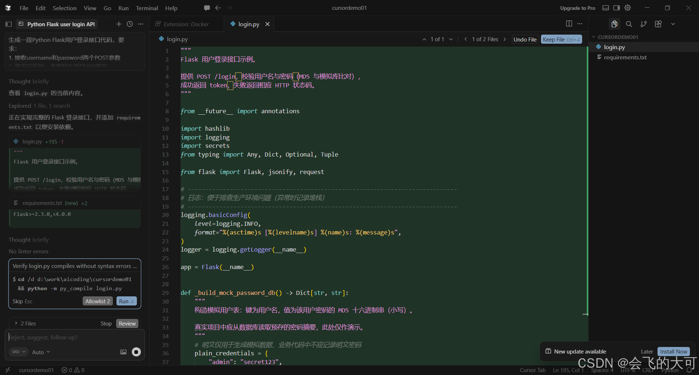699x375 pixels.
Task: Click Upgrade to Pro link
Action: click(x=577, y=8)
